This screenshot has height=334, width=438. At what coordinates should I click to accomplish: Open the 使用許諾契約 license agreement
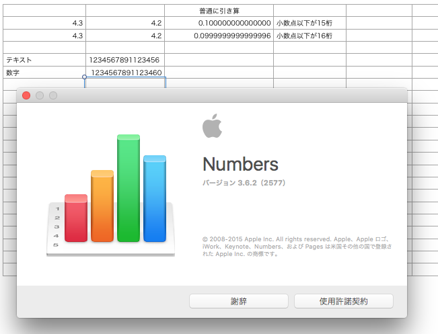point(344,301)
